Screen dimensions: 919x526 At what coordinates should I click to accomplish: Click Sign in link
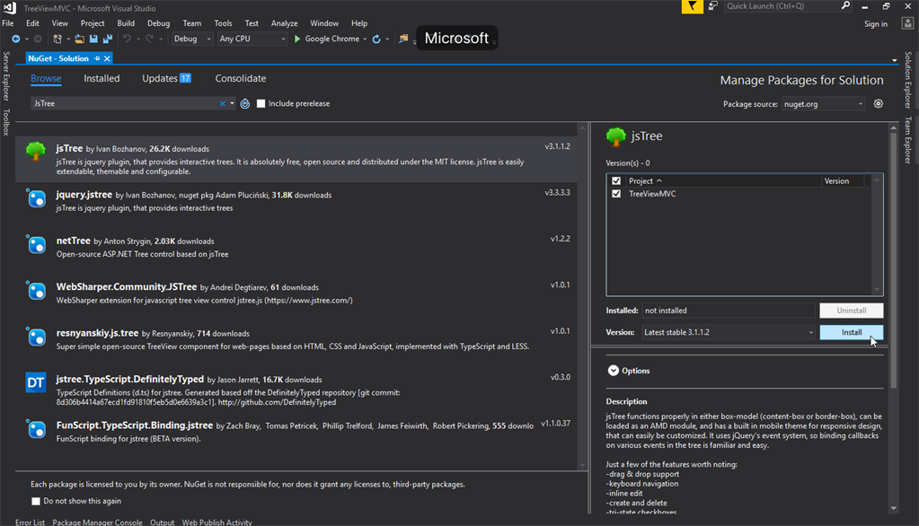click(875, 24)
